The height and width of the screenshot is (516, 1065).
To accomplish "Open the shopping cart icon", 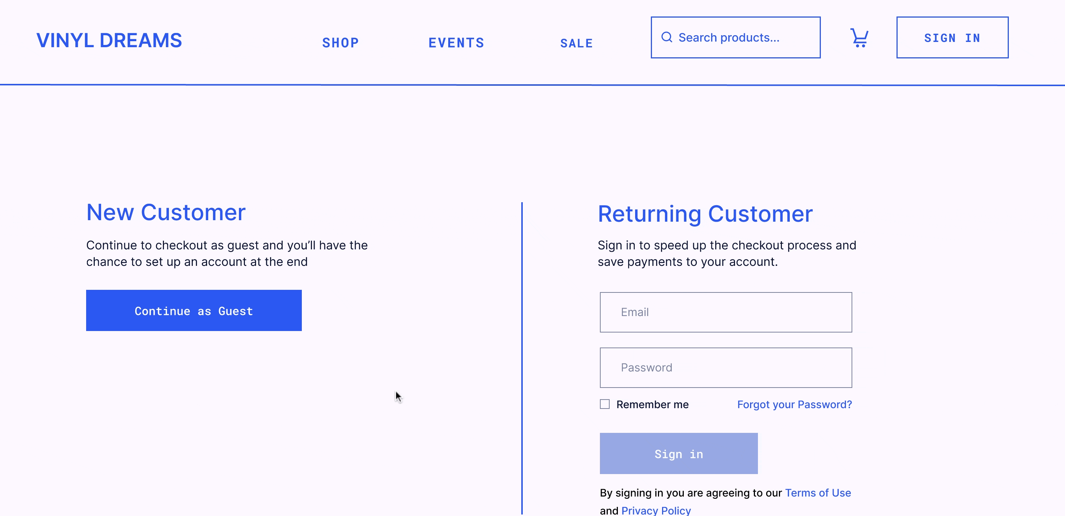I will (x=859, y=37).
